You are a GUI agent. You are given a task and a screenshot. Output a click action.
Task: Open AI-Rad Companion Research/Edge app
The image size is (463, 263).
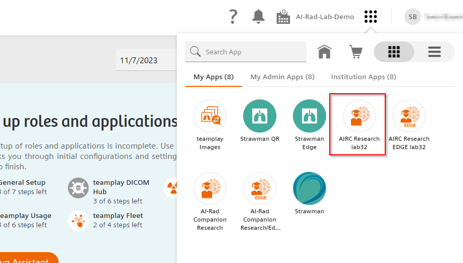pos(260,188)
